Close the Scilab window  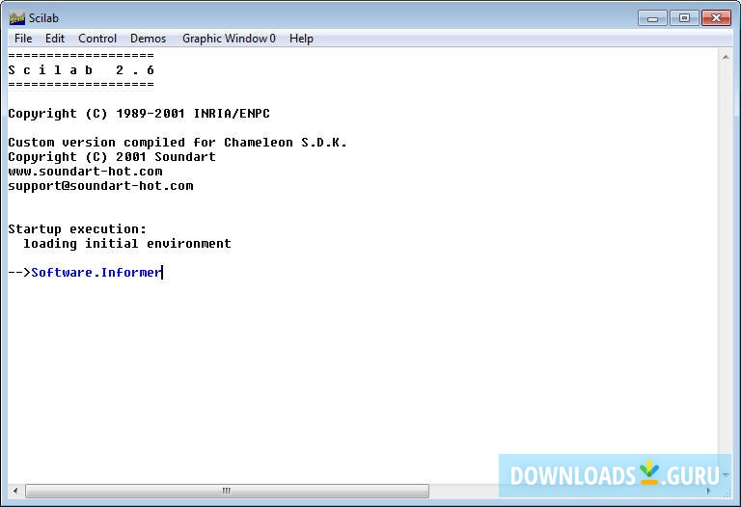[x=716, y=18]
